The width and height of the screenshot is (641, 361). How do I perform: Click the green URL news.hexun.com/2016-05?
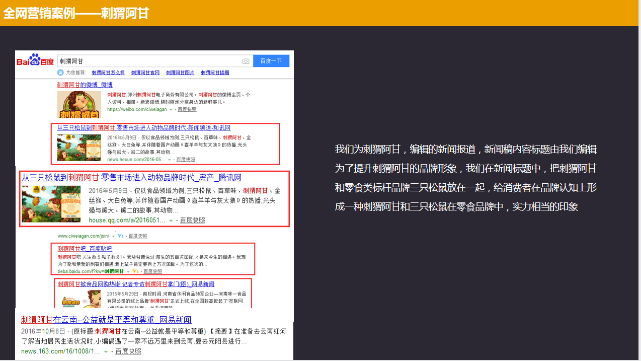point(136,159)
